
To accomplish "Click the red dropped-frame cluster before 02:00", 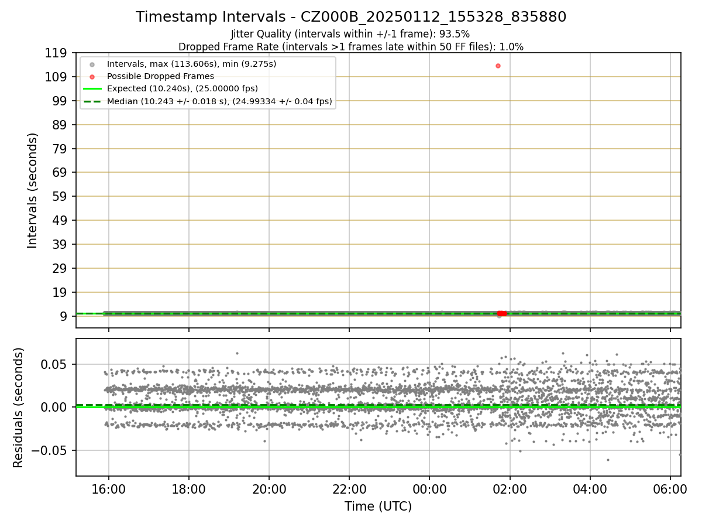I will (501, 313).
